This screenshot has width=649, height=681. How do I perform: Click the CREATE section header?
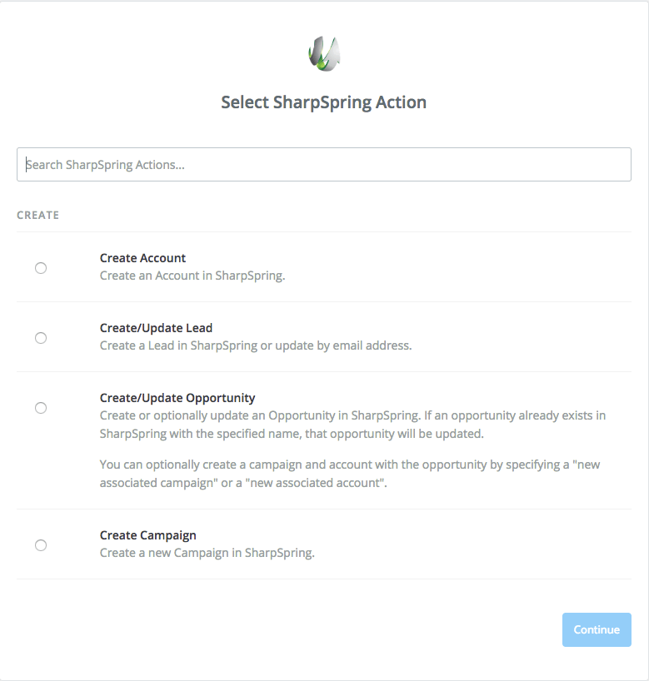coord(37,216)
